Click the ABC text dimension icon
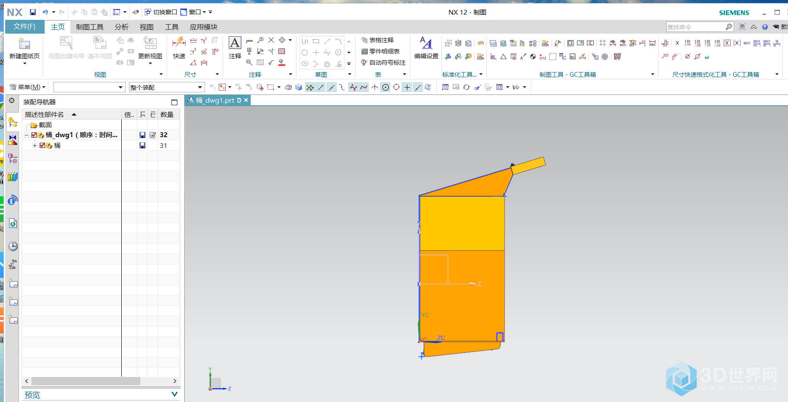This screenshot has width=788, height=402. [652, 43]
